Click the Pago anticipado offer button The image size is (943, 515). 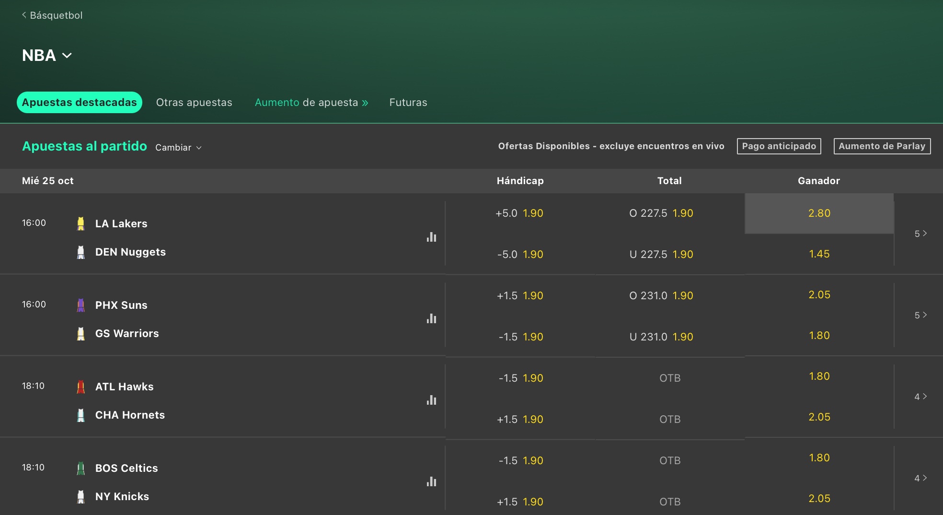pyautogui.click(x=779, y=146)
